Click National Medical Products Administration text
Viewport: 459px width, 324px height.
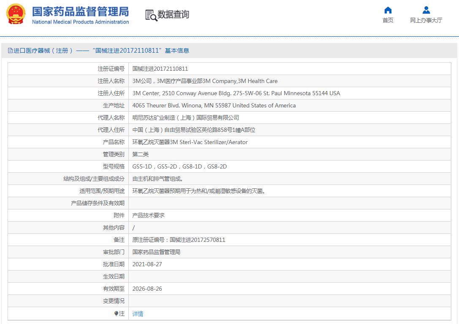point(81,22)
